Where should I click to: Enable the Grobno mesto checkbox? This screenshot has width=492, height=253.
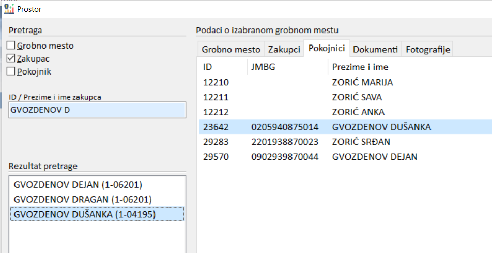[x=11, y=46]
